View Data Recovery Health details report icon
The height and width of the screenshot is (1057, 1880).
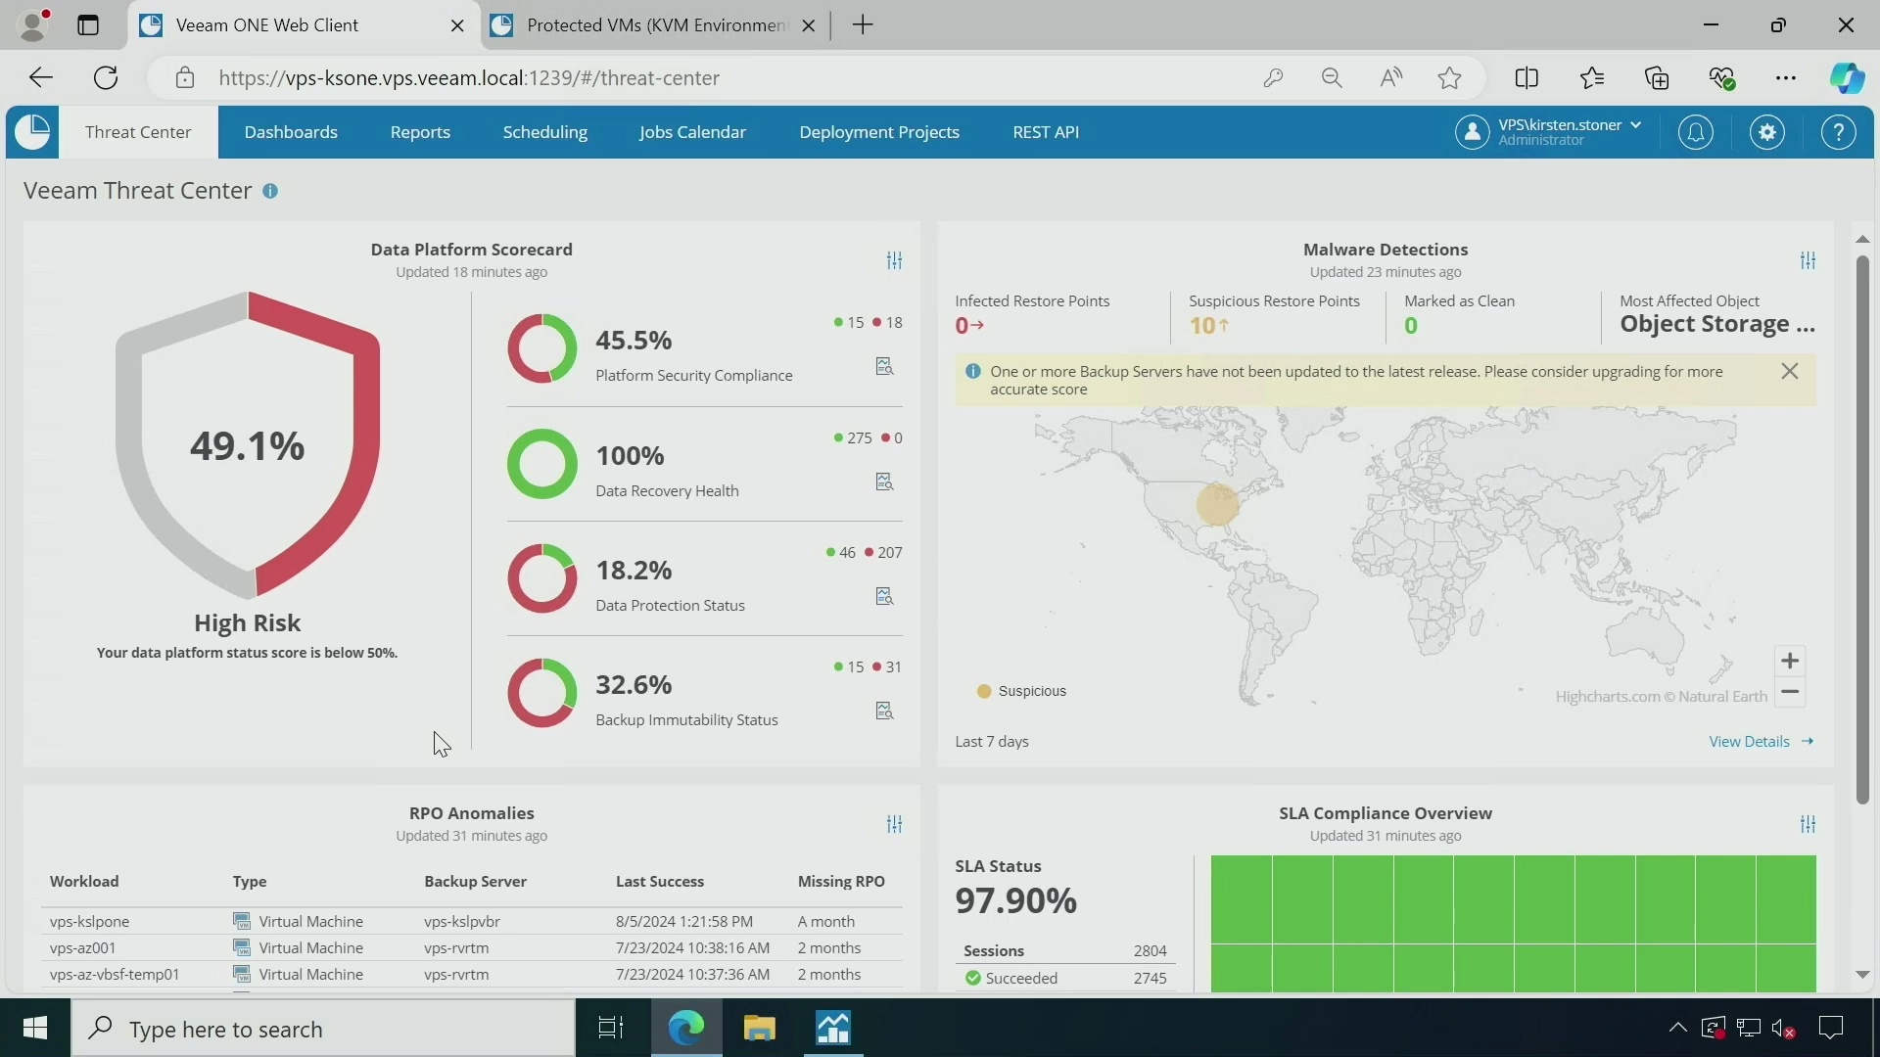884,482
